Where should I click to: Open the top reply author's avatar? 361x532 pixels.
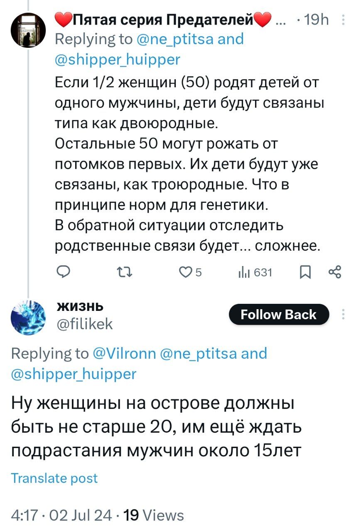coord(29,29)
